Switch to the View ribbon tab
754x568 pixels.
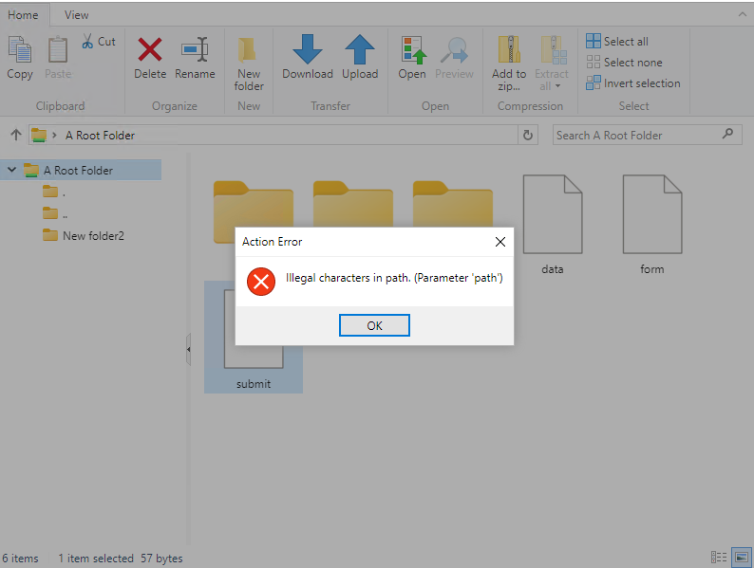point(77,15)
